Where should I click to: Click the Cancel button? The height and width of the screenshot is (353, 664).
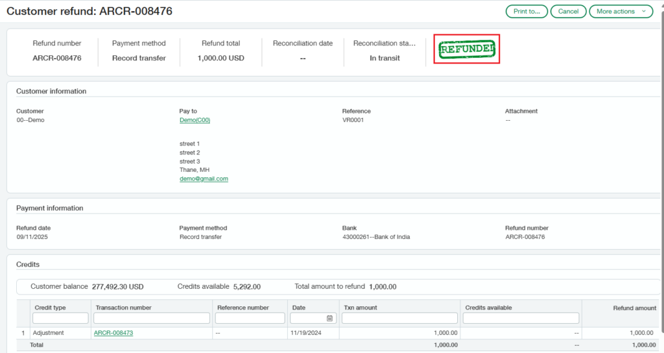pos(568,12)
